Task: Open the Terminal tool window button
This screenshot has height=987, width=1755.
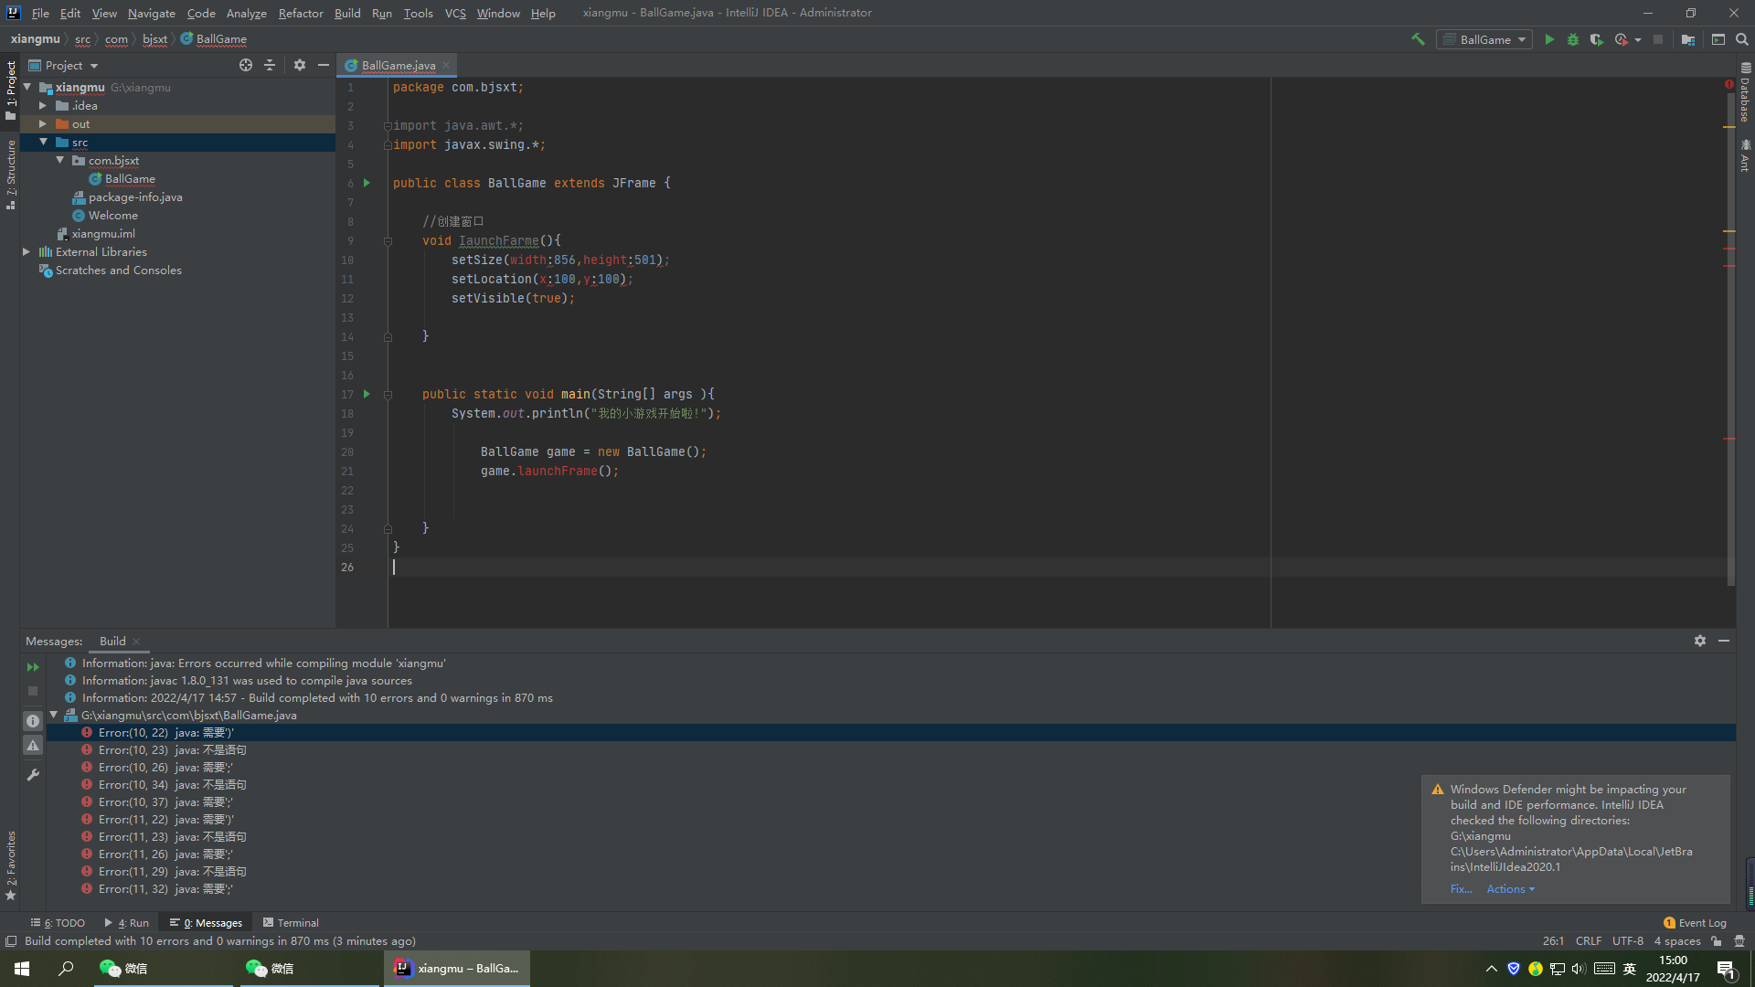Action: 291,923
